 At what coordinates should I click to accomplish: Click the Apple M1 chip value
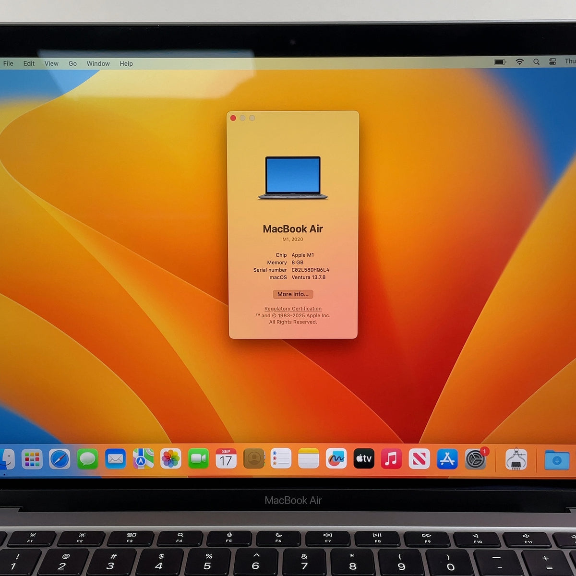[x=303, y=255]
